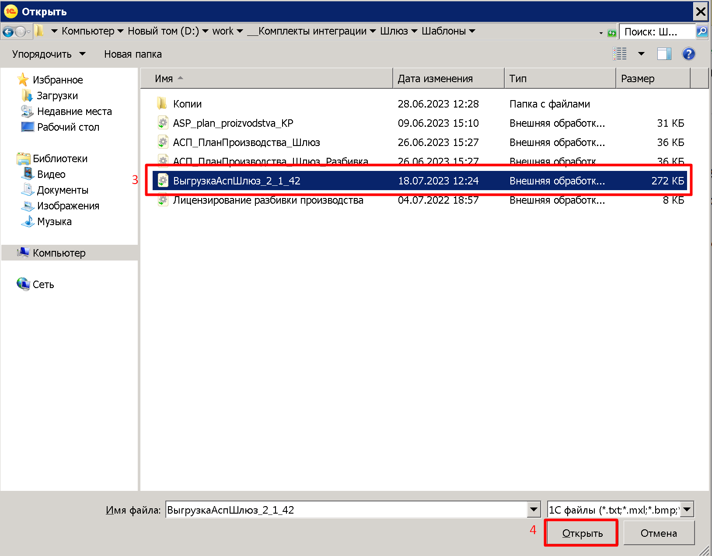Open the Копии folder

click(x=187, y=104)
